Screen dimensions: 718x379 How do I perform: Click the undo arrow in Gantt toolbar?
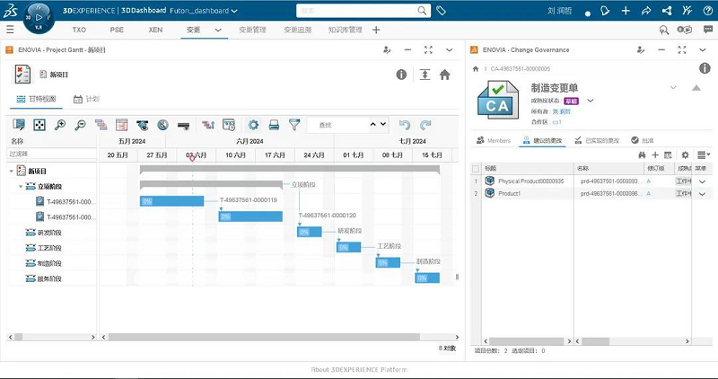tap(405, 125)
